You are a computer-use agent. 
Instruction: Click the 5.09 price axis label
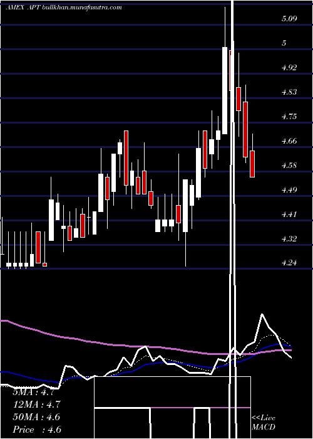tap(289, 19)
